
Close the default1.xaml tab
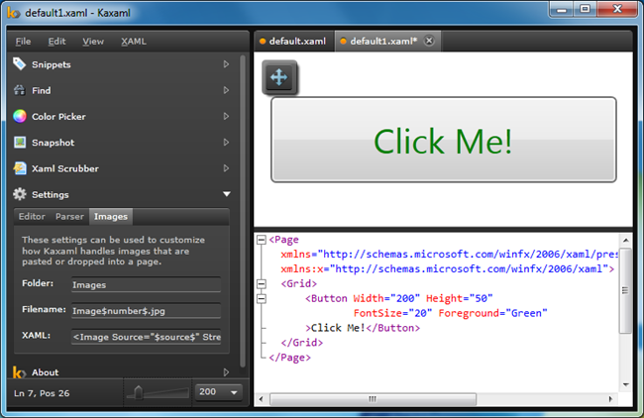click(x=429, y=41)
